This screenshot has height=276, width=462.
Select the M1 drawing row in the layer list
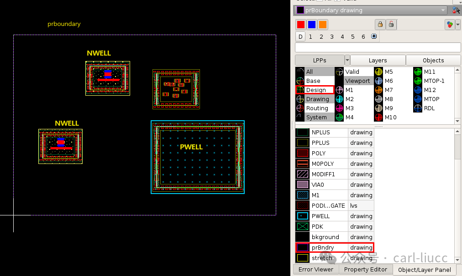[x=335, y=195]
